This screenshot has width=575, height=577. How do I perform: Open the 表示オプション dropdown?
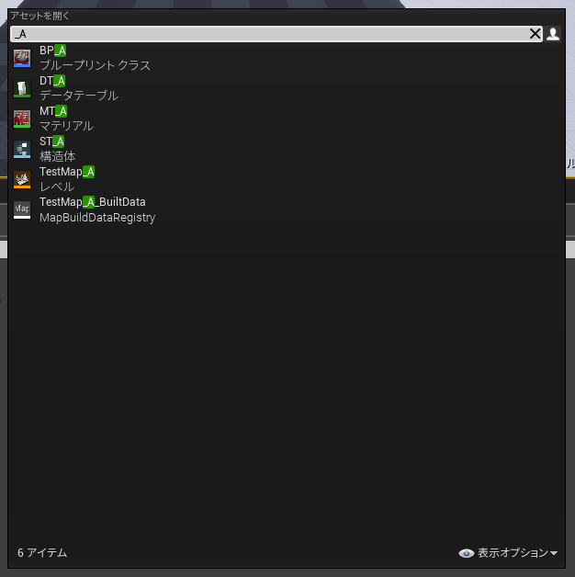(508, 553)
